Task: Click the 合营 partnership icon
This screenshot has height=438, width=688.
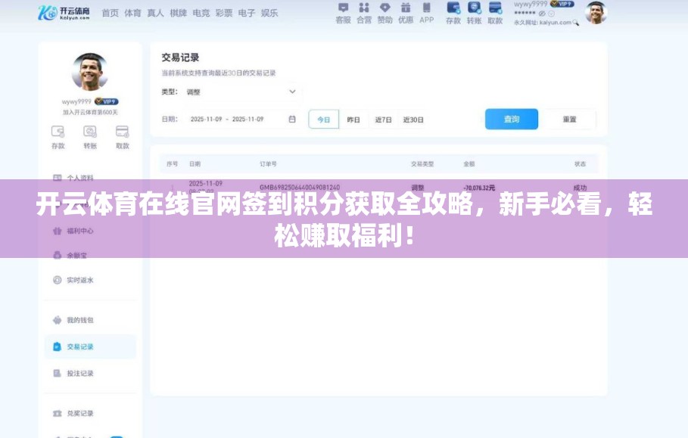Action: click(x=364, y=13)
